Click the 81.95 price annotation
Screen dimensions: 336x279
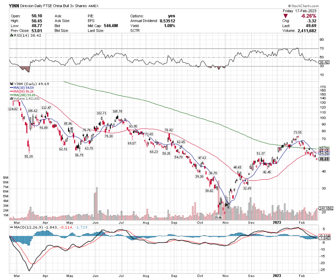133,127
